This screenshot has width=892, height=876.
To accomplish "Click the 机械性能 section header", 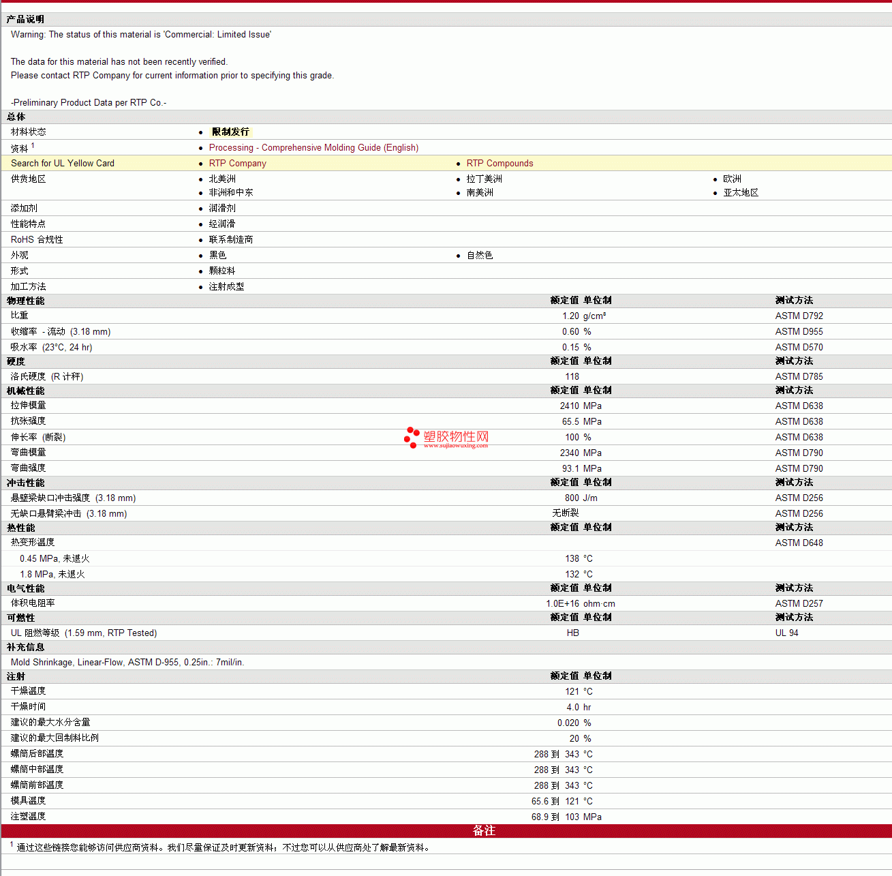I will [x=25, y=391].
